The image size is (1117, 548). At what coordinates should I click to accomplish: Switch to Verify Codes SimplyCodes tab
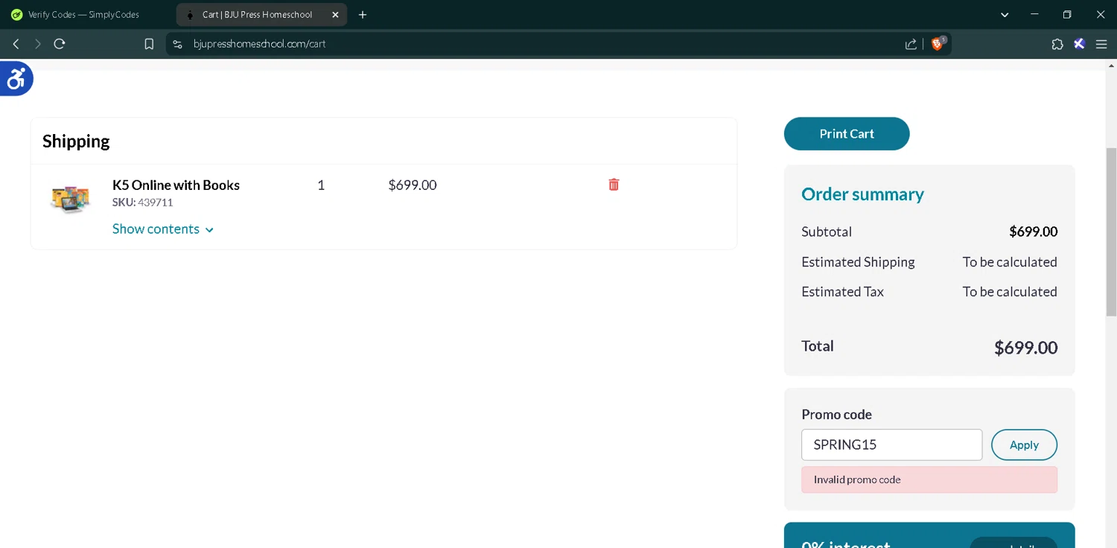[x=83, y=15]
